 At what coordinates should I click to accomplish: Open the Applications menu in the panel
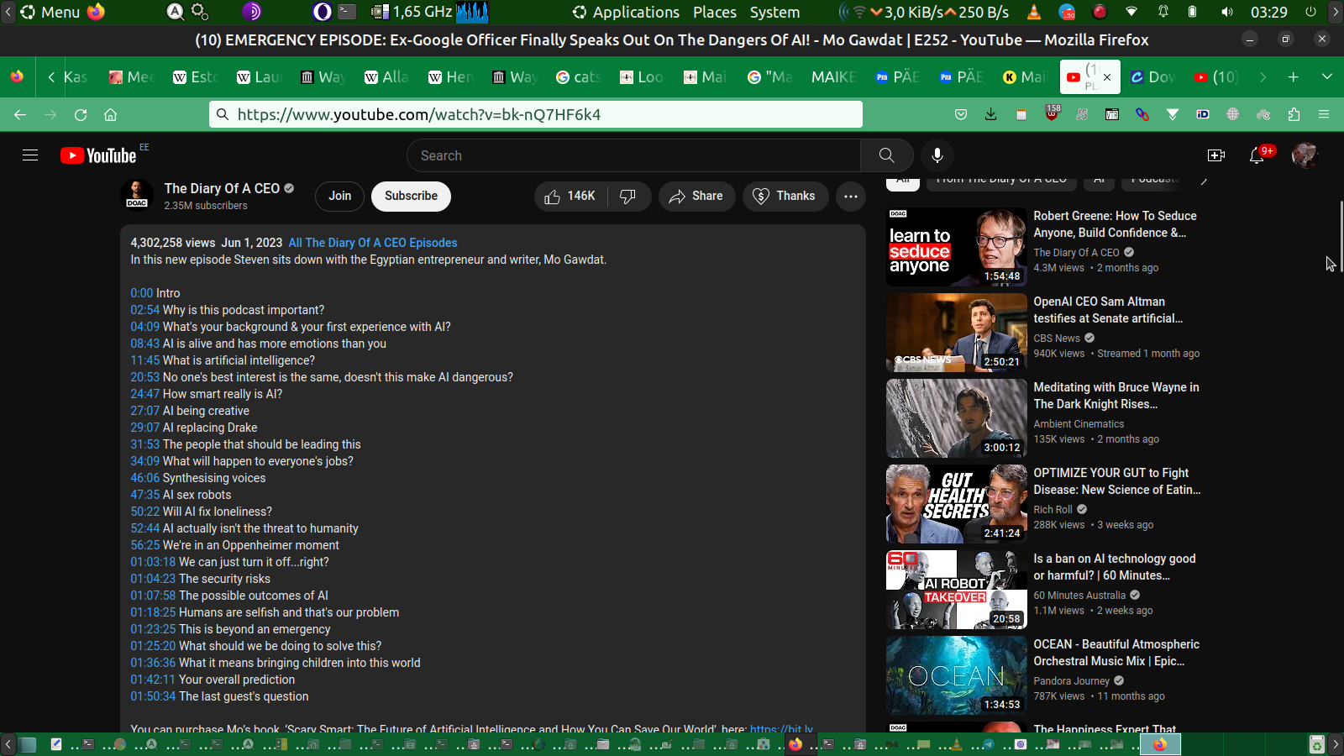[626, 12]
